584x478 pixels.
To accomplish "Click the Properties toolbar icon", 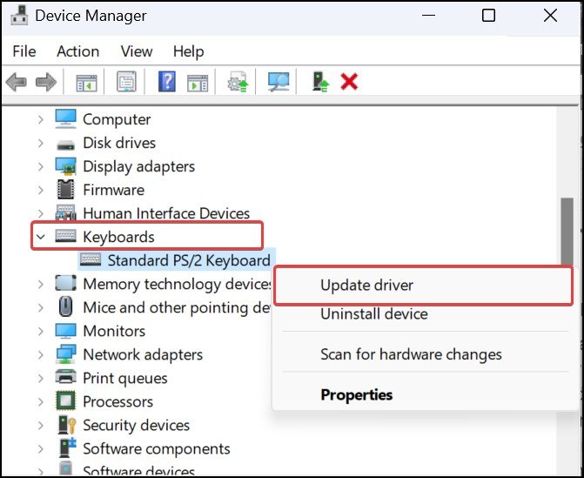I will point(127,82).
